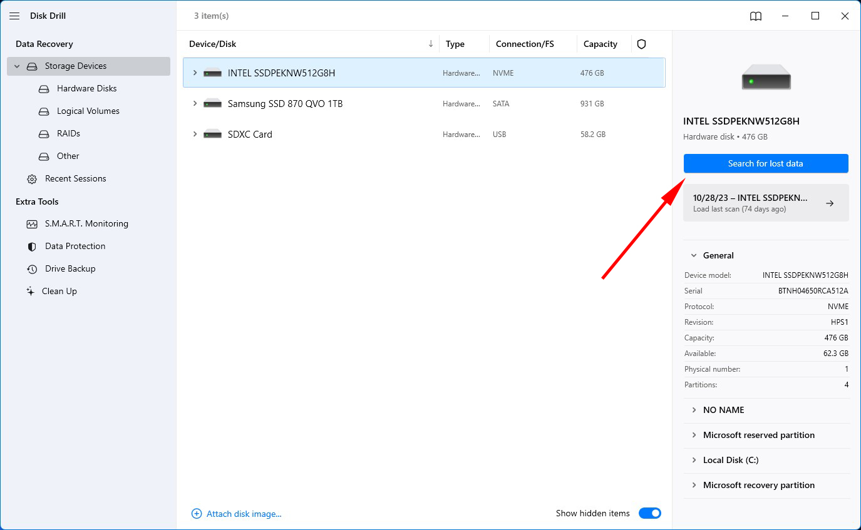
Task: Expand the Local Disk (C:) section
Action: coord(694,460)
